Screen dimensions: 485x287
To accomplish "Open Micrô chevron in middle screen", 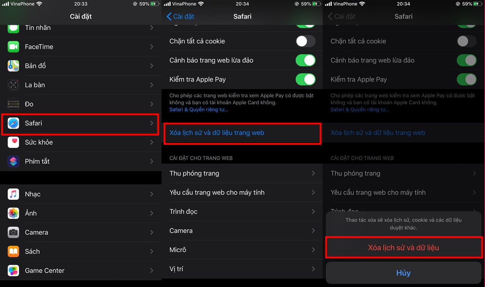I will 313,250.
